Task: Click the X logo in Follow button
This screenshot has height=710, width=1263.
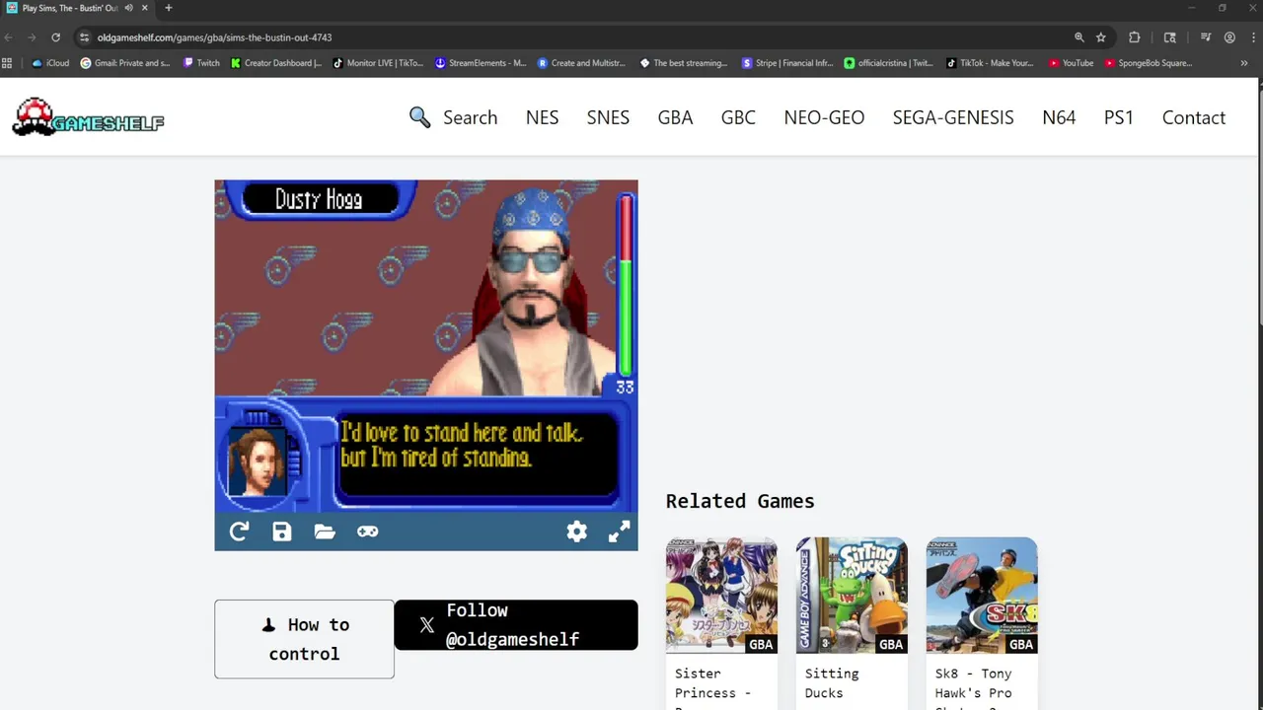Action: (x=426, y=625)
